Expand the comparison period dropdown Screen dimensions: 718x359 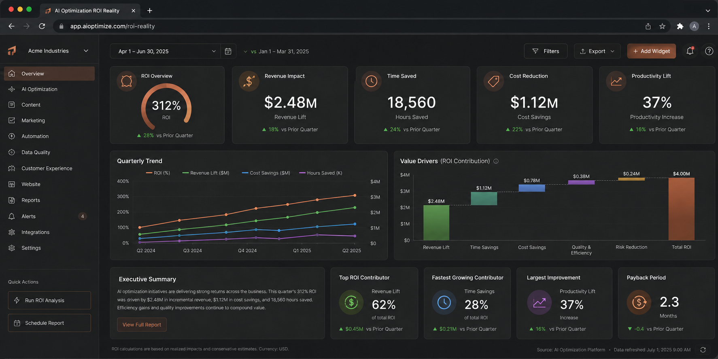[x=245, y=52]
